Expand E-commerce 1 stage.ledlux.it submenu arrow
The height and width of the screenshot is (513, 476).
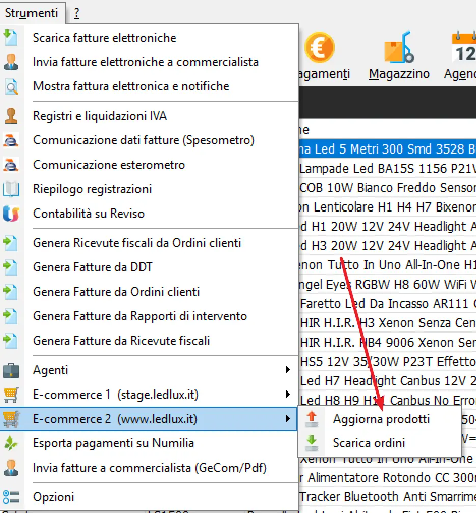pyautogui.click(x=288, y=395)
